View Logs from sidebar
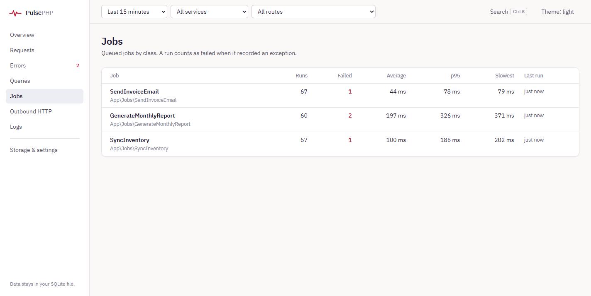This screenshot has height=296, width=591. click(44, 127)
